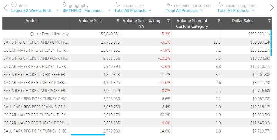Image resolution: width=277 pixels, height=140 pixels.
Task: Open the geography dropdown SMTHFLD - Farmland
Action: coord(86,10)
